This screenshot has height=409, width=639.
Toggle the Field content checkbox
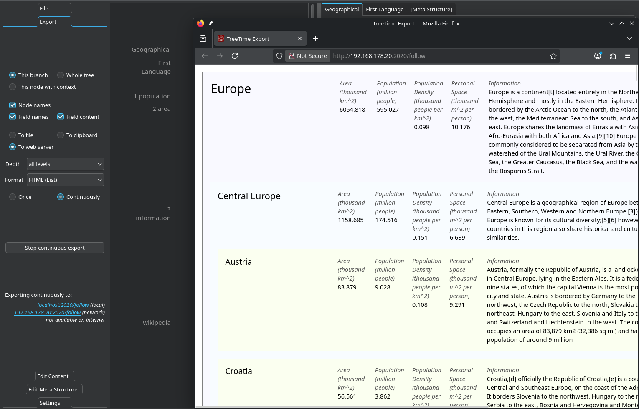pos(61,117)
